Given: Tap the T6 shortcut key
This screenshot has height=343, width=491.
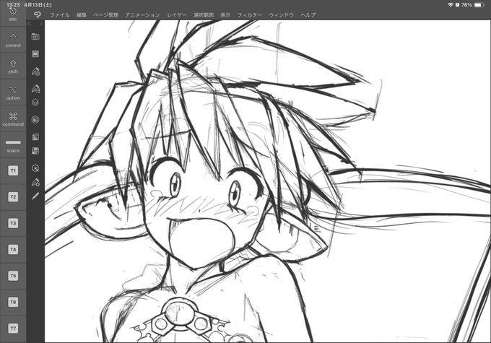Looking at the screenshot, I should [x=13, y=303].
